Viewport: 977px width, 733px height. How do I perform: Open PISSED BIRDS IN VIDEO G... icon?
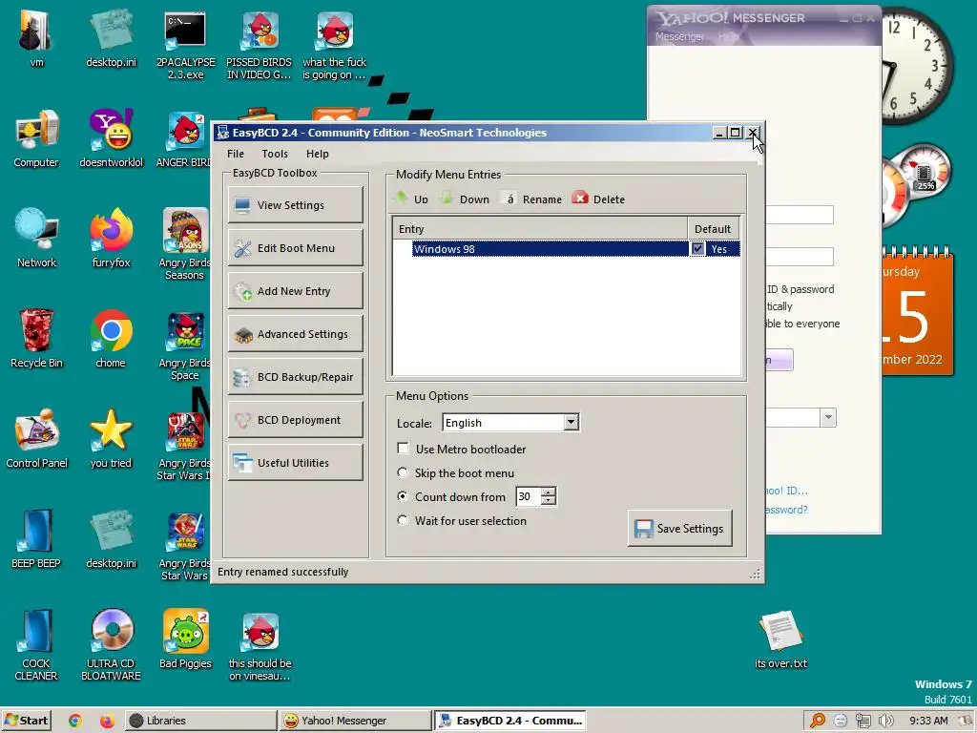(x=260, y=45)
